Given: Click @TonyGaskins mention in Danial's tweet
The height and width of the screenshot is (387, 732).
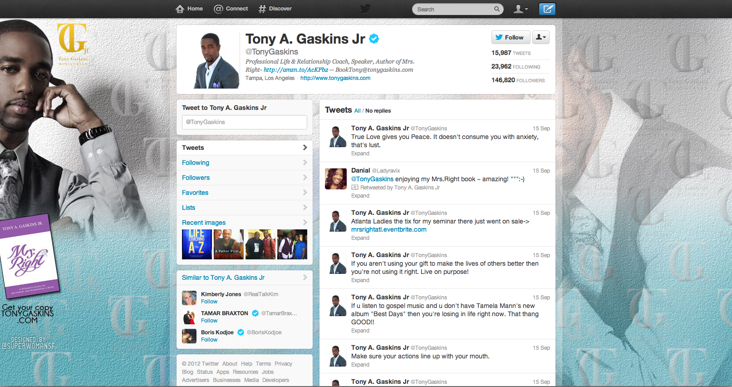Looking at the screenshot, I should pyautogui.click(x=372, y=179).
